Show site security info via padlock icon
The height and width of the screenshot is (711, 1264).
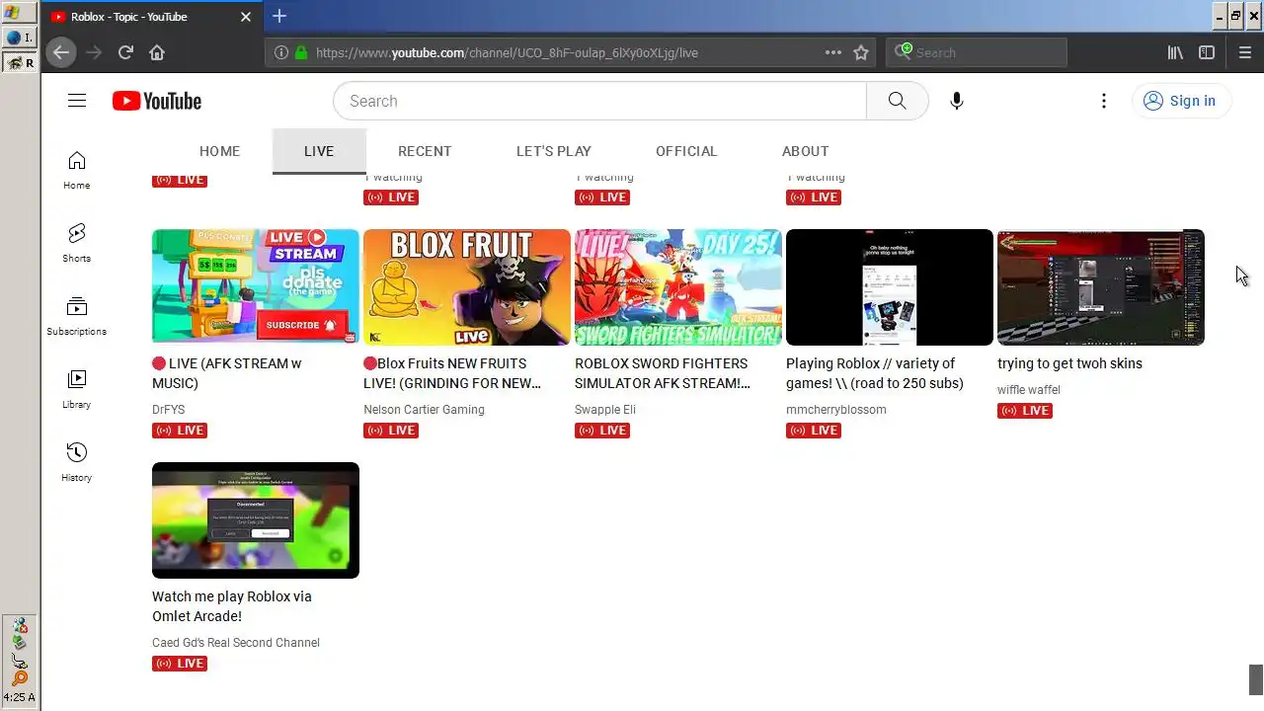click(x=301, y=52)
